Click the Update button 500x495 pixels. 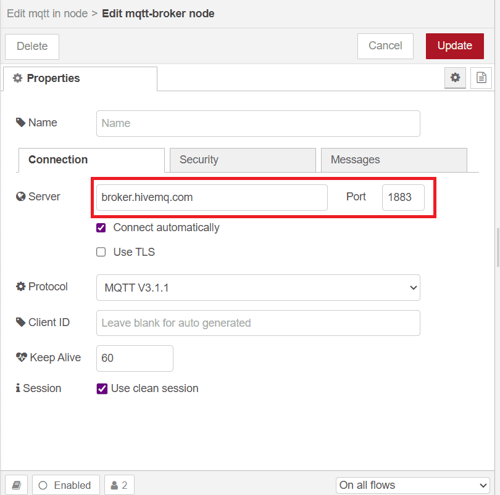[x=454, y=46]
